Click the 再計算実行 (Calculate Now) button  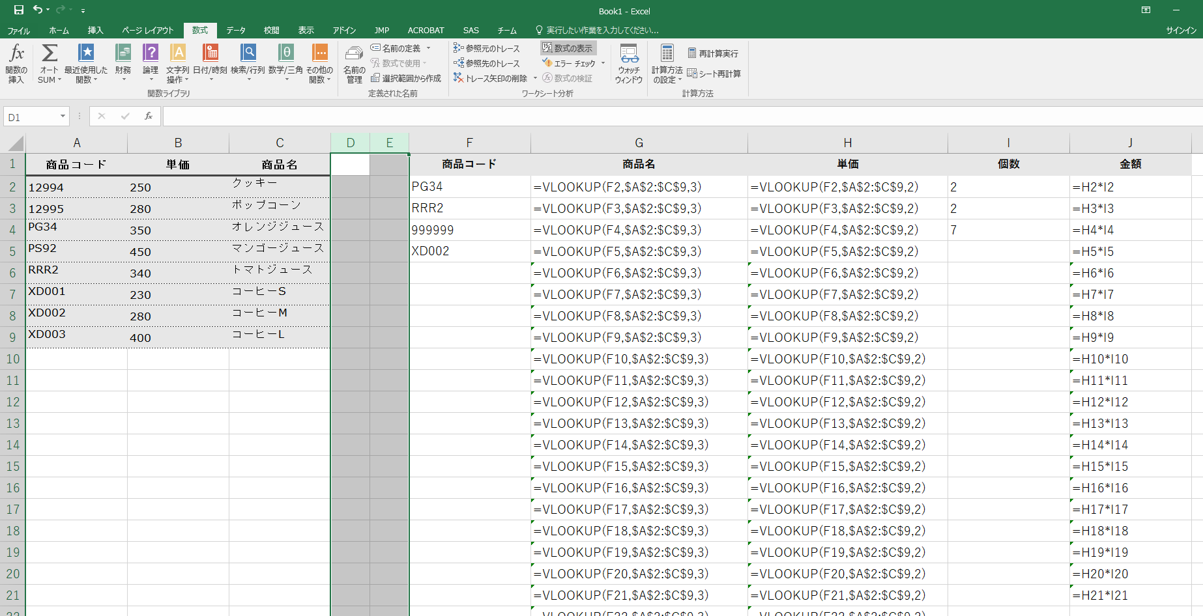tap(713, 53)
